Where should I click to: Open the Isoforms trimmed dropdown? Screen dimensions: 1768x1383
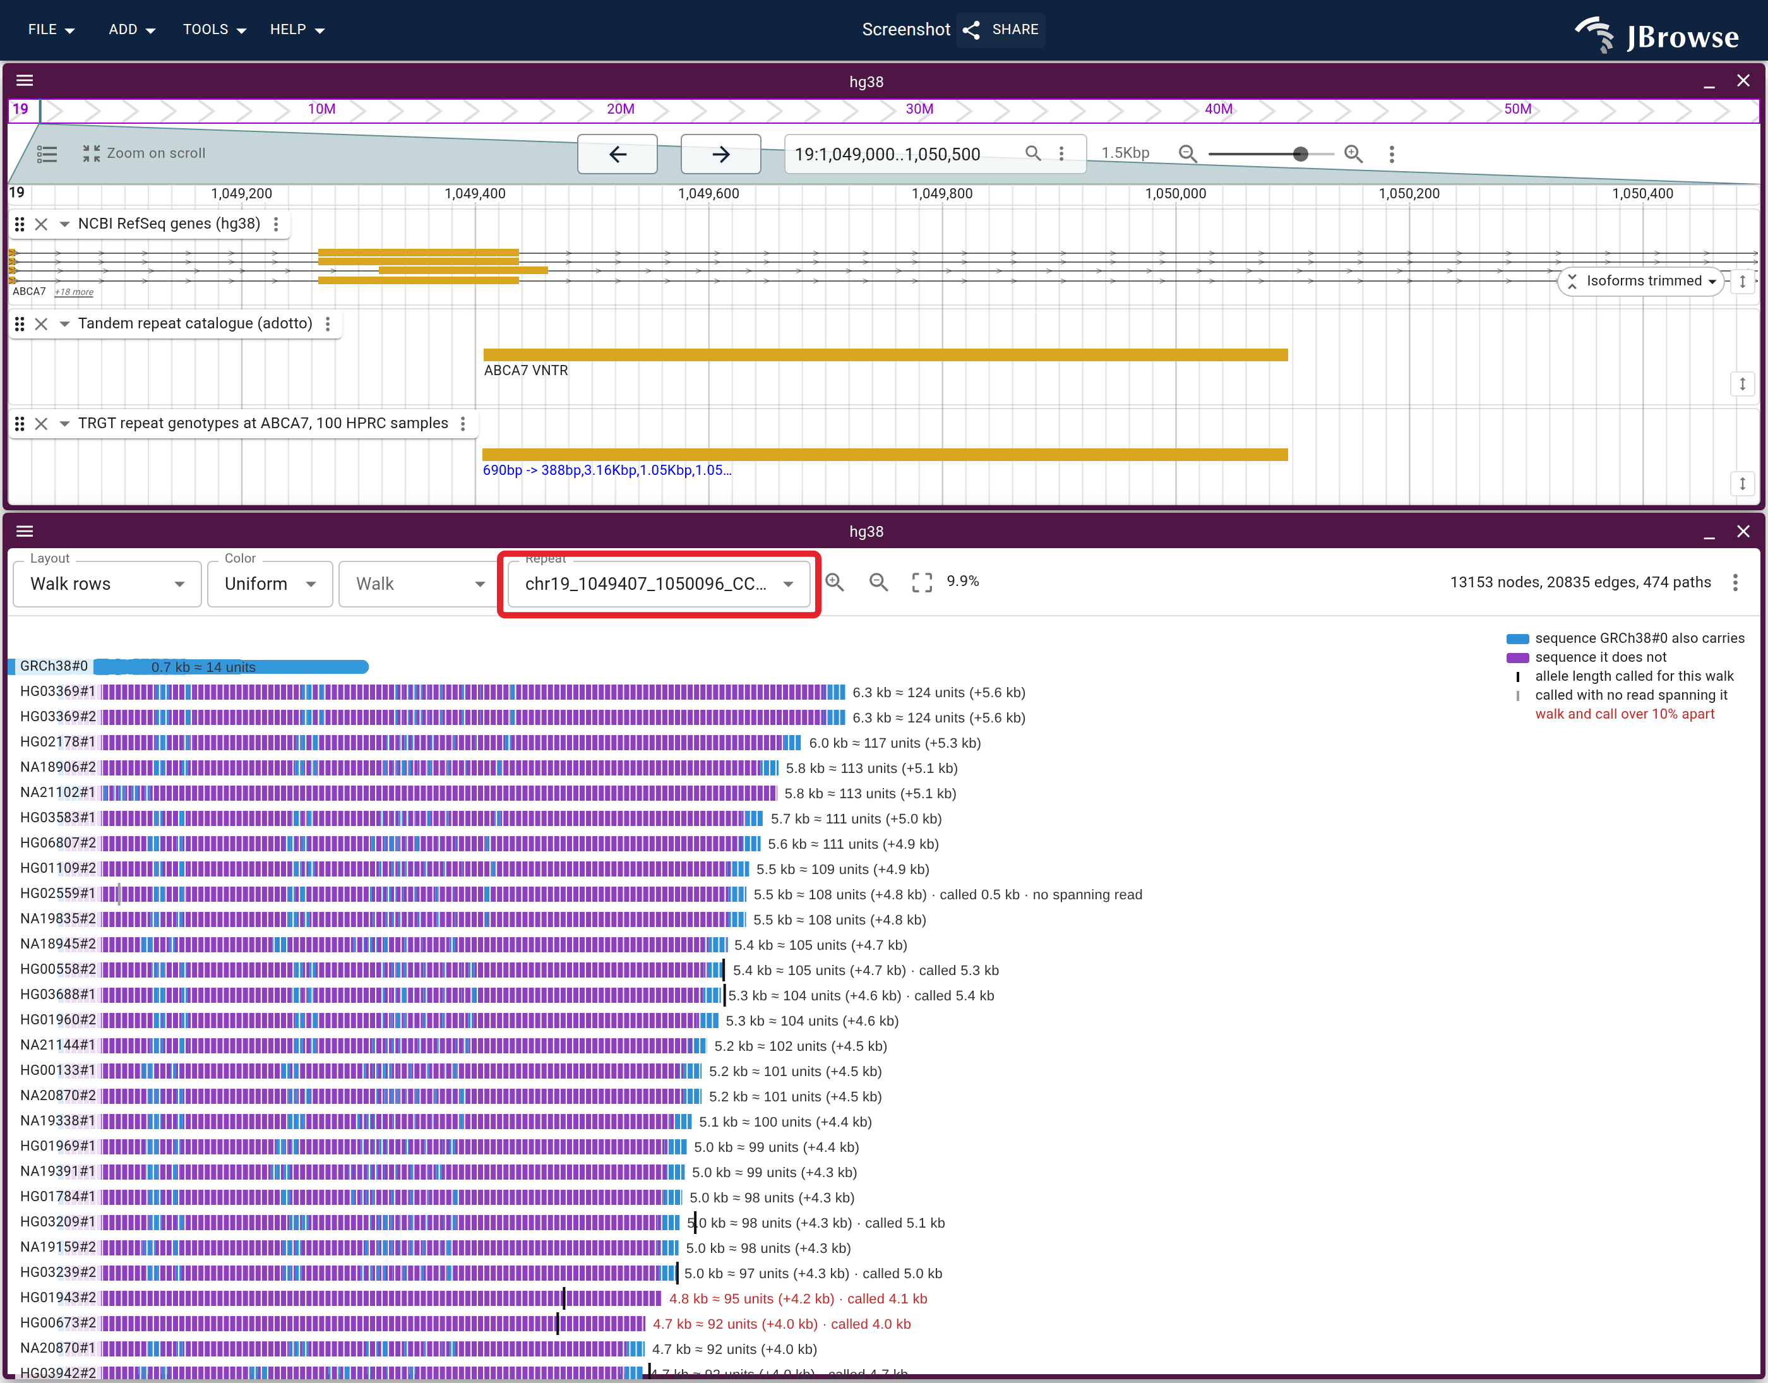pos(1642,281)
